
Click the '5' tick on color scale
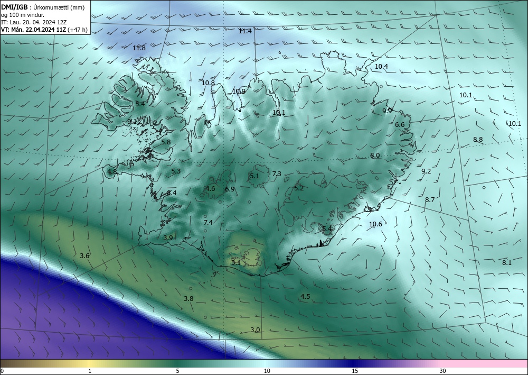[177, 371]
